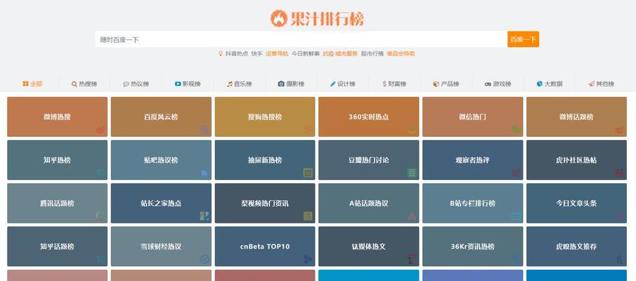Open the 抗疫·城市服务 link
The width and height of the screenshot is (636, 281).
340,53
